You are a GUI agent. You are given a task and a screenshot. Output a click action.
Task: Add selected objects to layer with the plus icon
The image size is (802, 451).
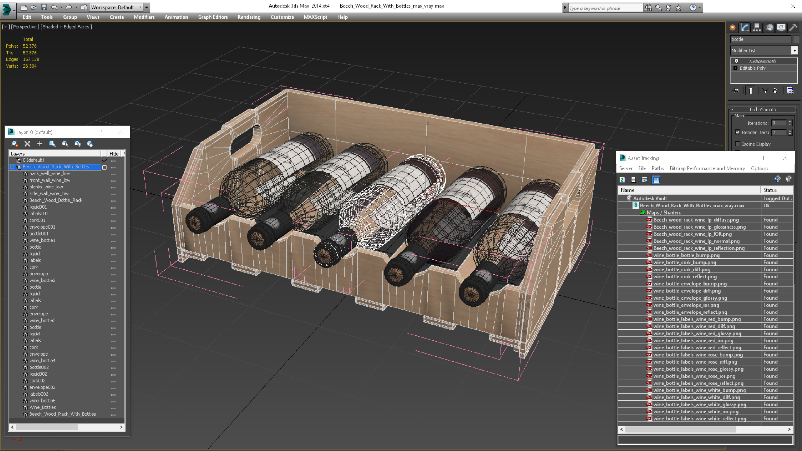click(x=40, y=144)
